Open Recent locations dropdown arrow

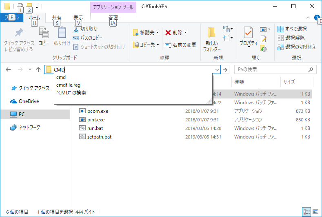30,69
